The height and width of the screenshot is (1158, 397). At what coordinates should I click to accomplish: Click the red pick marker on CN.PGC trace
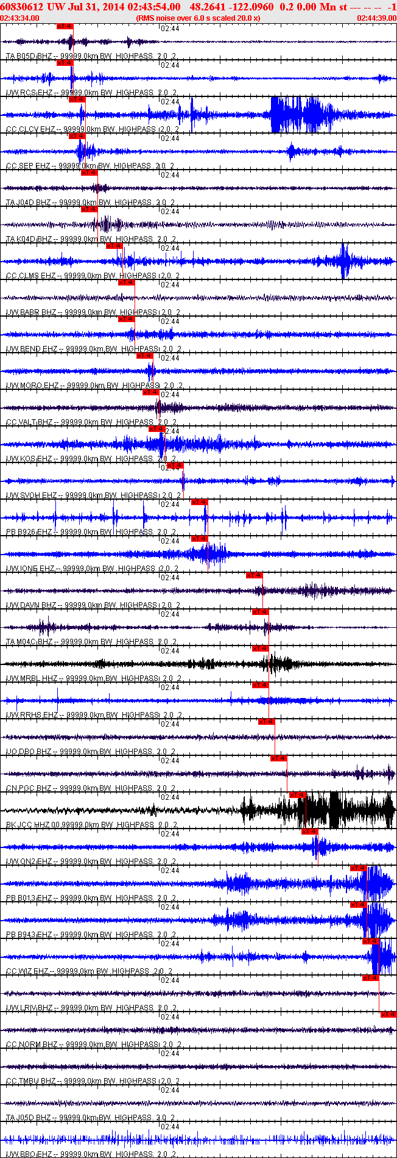(x=279, y=758)
